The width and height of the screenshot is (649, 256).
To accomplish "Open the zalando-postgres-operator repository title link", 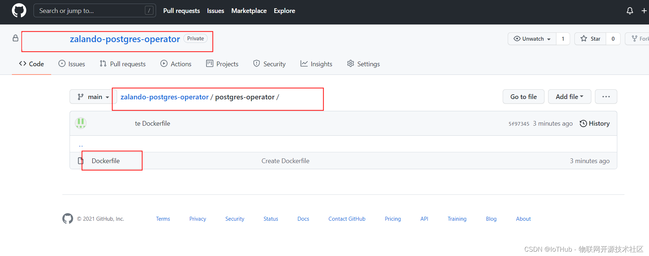I will click(x=125, y=39).
